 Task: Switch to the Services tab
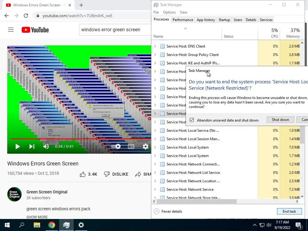pyautogui.click(x=266, y=20)
